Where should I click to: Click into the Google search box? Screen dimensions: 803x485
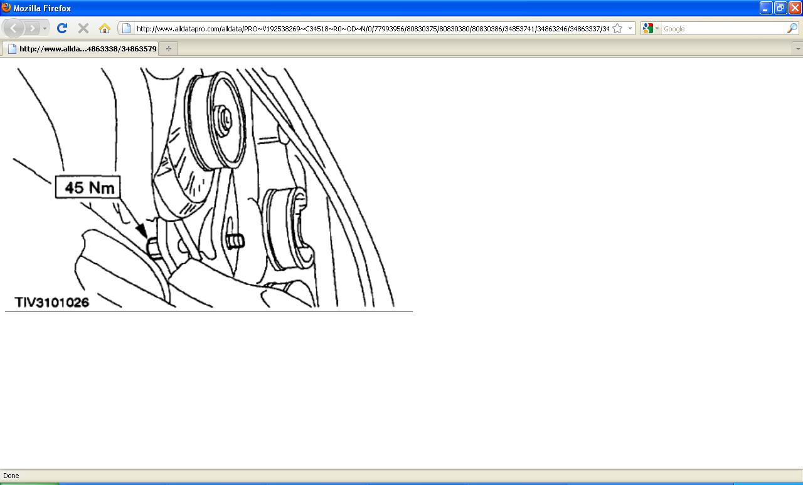[724, 28]
